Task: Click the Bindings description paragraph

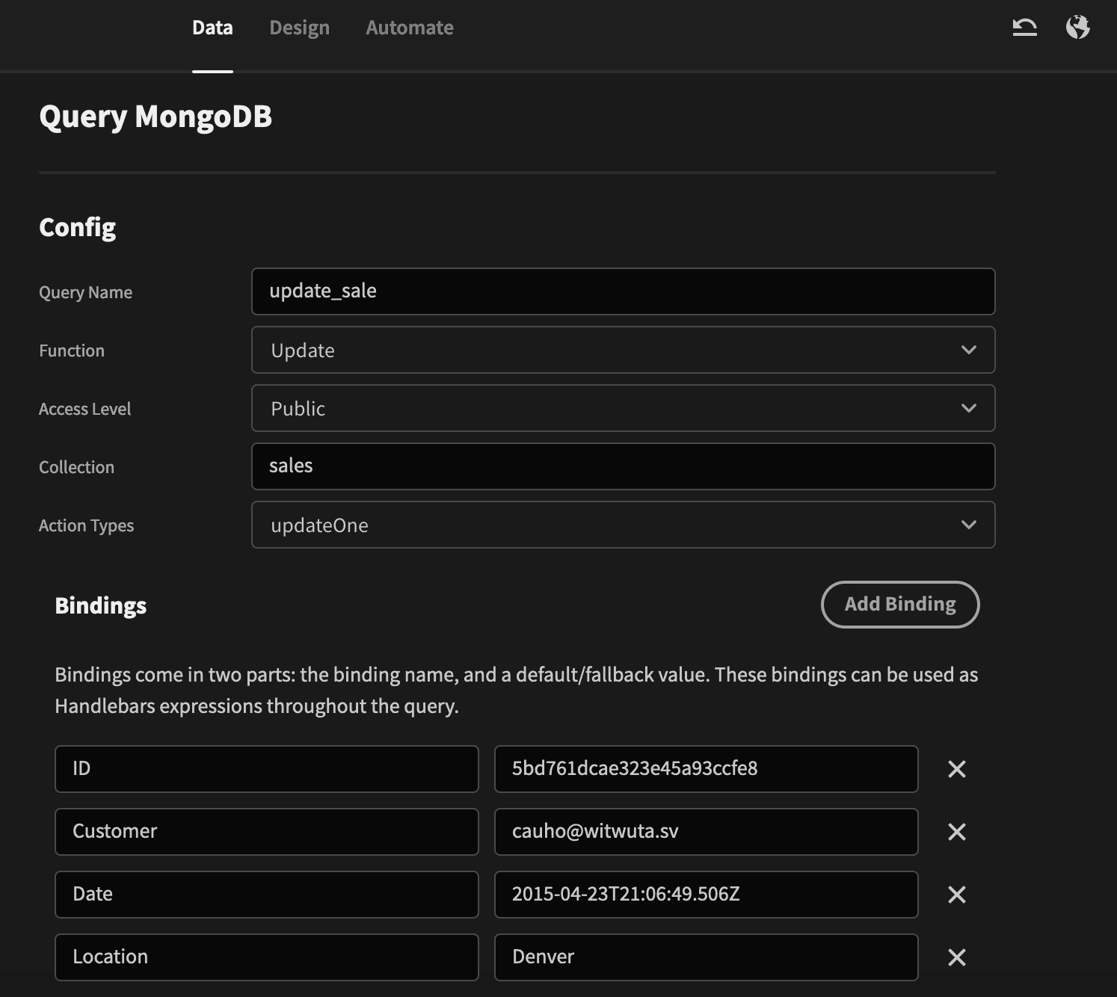Action: pyautogui.click(x=517, y=691)
